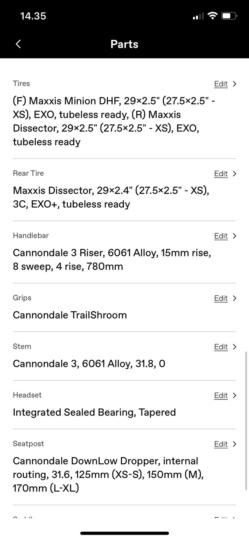Open Seatpost chevron arrow
The width and height of the screenshot is (249, 540).
pos(234,444)
